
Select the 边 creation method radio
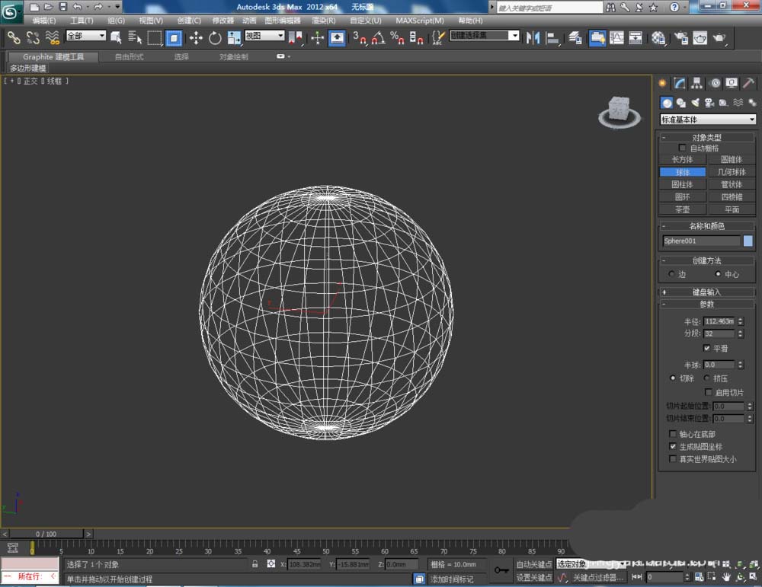[671, 274]
